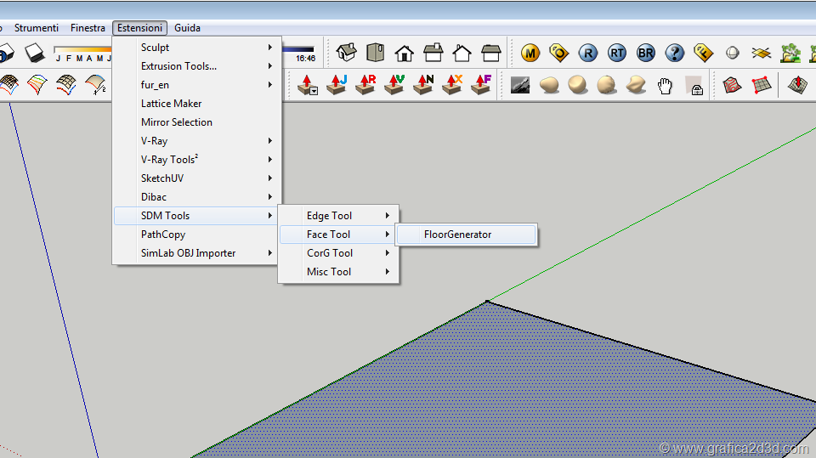The width and height of the screenshot is (816, 458).
Task: Switch to Front view house icon
Action: click(x=404, y=53)
